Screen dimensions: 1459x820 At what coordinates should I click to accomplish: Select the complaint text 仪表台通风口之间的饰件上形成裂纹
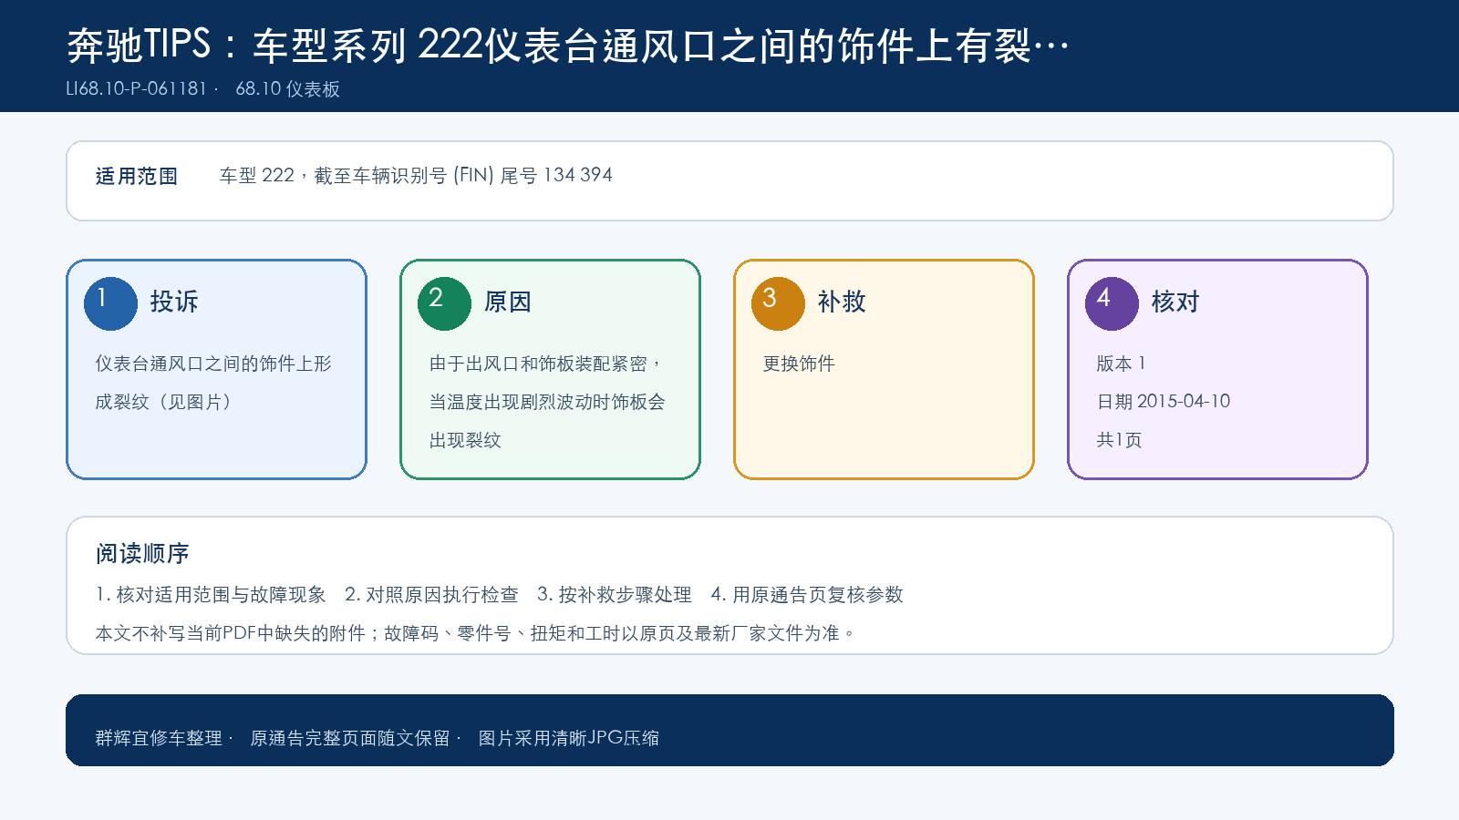click(x=213, y=383)
